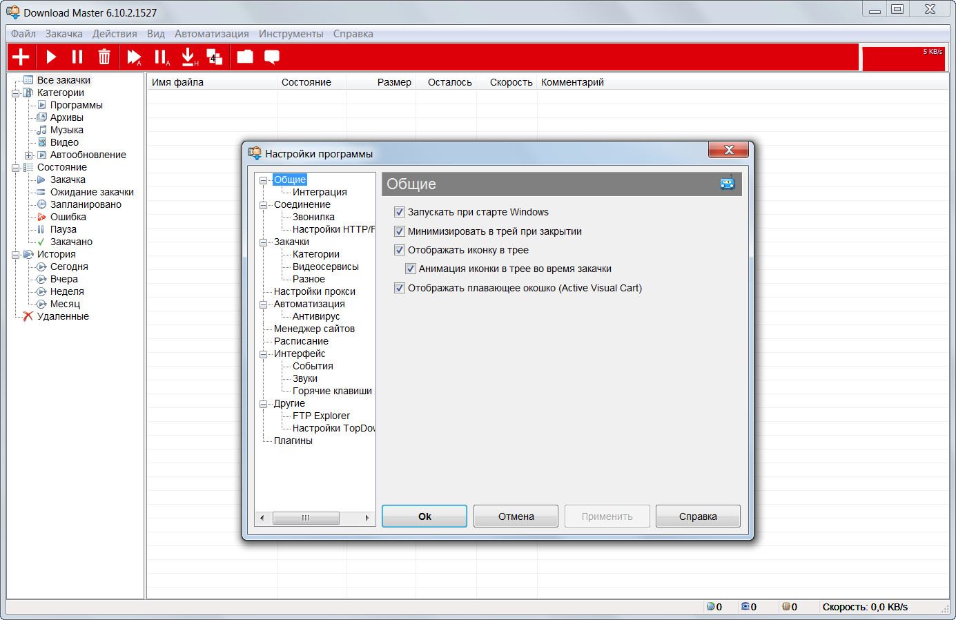Toggle Минимизировать в трей при закрытии checkbox
This screenshot has height=620, width=956.
click(x=399, y=231)
